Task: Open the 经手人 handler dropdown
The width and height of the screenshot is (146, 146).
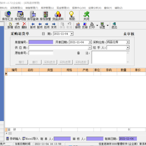Action: [128, 48]
